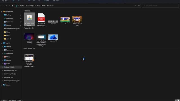Select 'Users' in the address breadcrumb
Screen dimensions: 180x101
pyautogui.click(x=38, y=6)
